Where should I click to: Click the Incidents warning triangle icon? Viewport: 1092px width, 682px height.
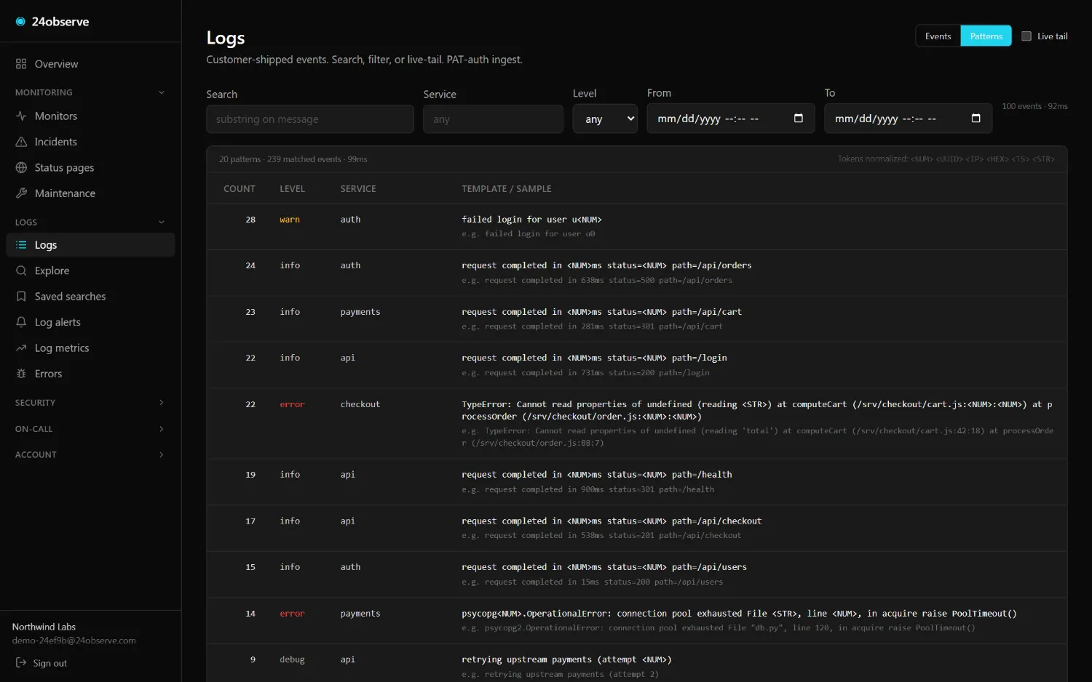click(x=21, y=142)
